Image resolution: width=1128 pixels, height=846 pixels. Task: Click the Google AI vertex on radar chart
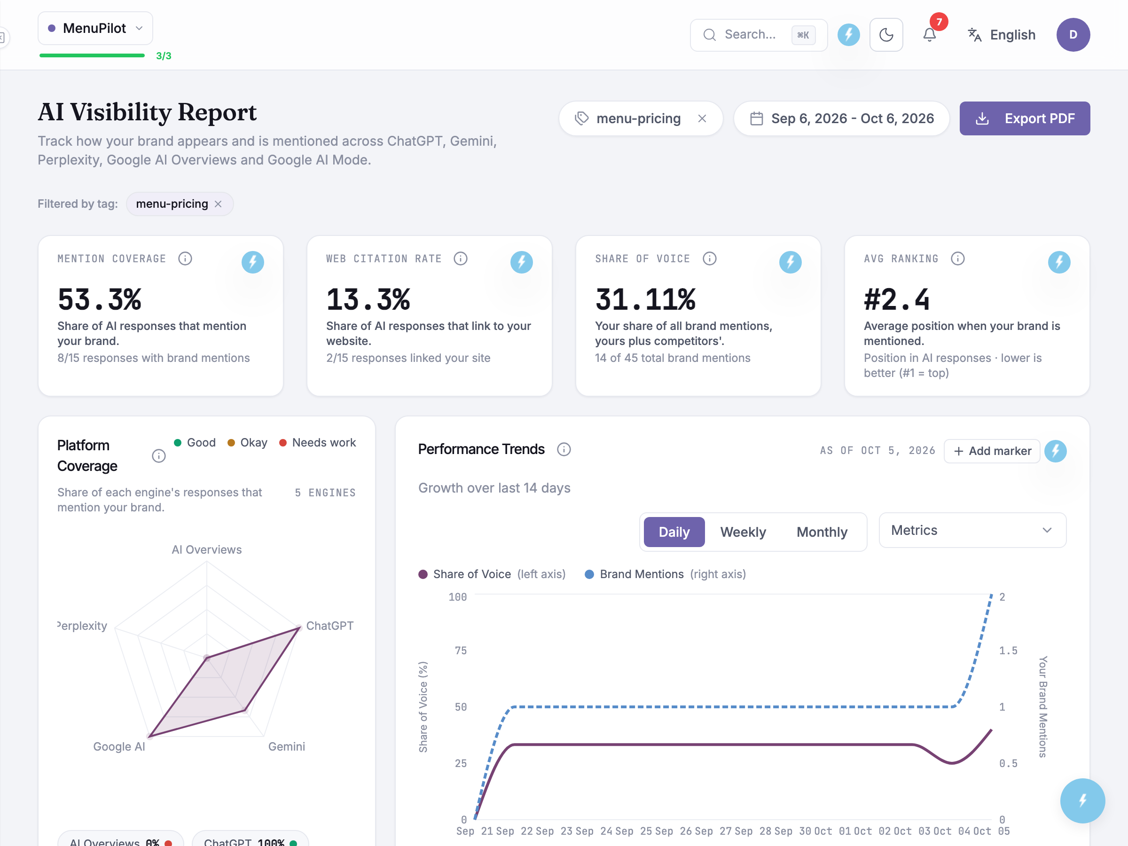(x=150, y=736)
